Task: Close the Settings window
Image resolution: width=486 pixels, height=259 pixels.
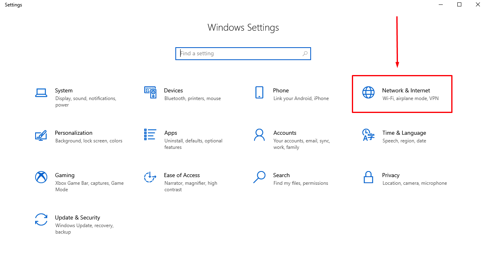Action: [478, 5]
